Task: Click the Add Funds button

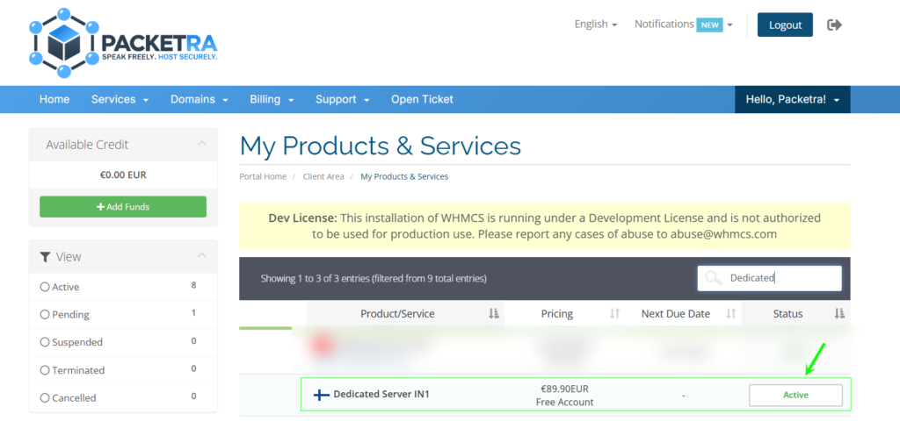Action: pos(123,207)
